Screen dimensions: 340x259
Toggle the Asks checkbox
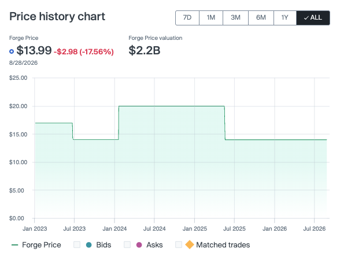tap(127, 245)
